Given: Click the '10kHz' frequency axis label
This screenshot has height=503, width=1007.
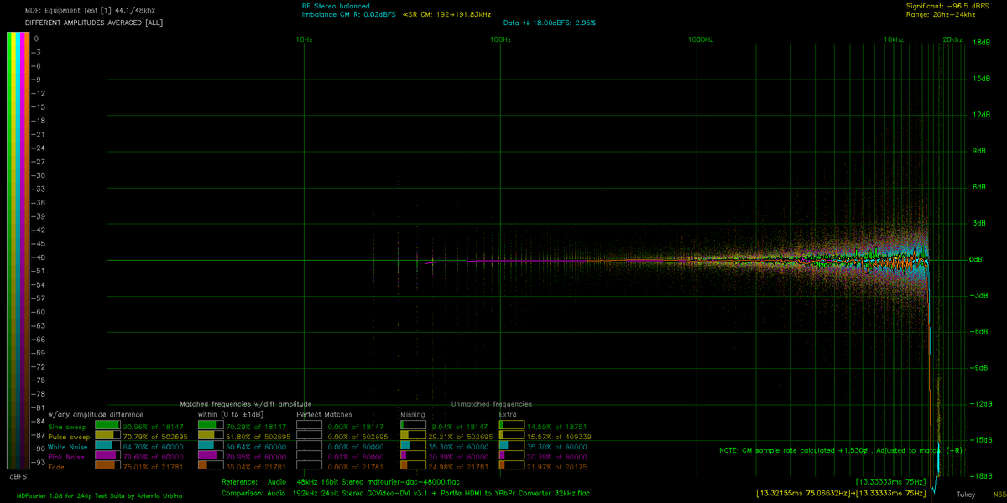Looking at the screenshot, I should (894, 39).
